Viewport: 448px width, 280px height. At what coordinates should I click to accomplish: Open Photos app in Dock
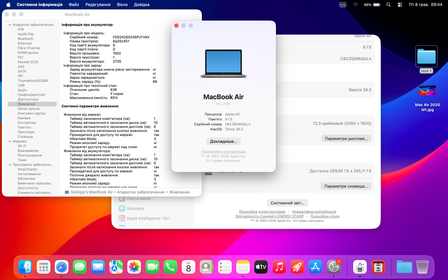[x=134, y=267]
